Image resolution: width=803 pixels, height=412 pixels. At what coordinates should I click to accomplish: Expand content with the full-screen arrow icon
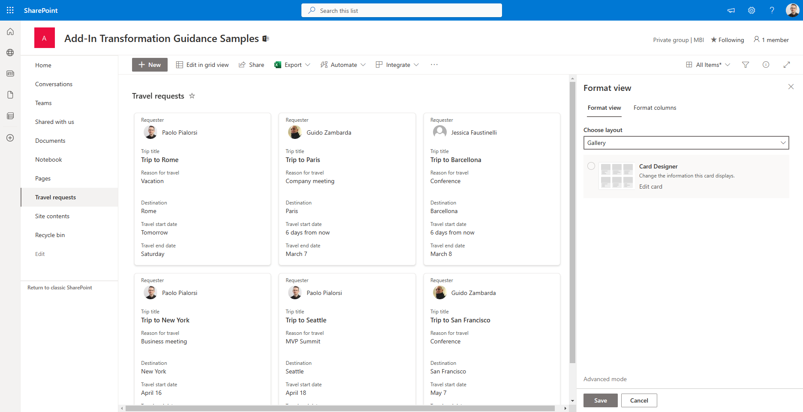point(787,65)
